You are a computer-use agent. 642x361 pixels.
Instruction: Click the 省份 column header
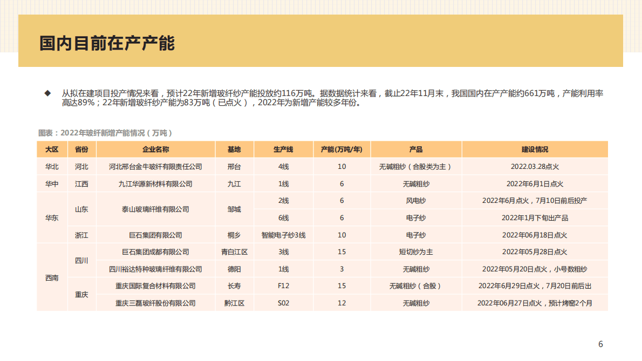pos(83,149)
